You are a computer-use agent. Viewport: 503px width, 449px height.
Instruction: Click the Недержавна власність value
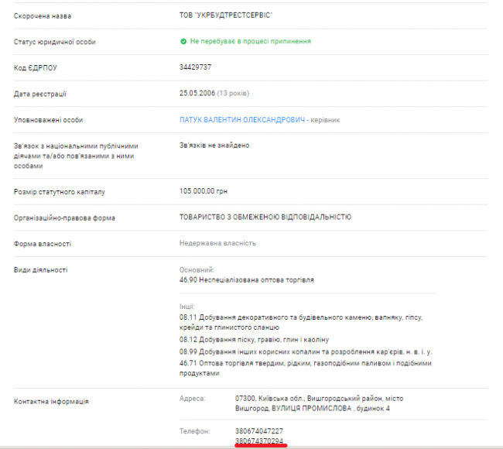click(x=217, y=243)
